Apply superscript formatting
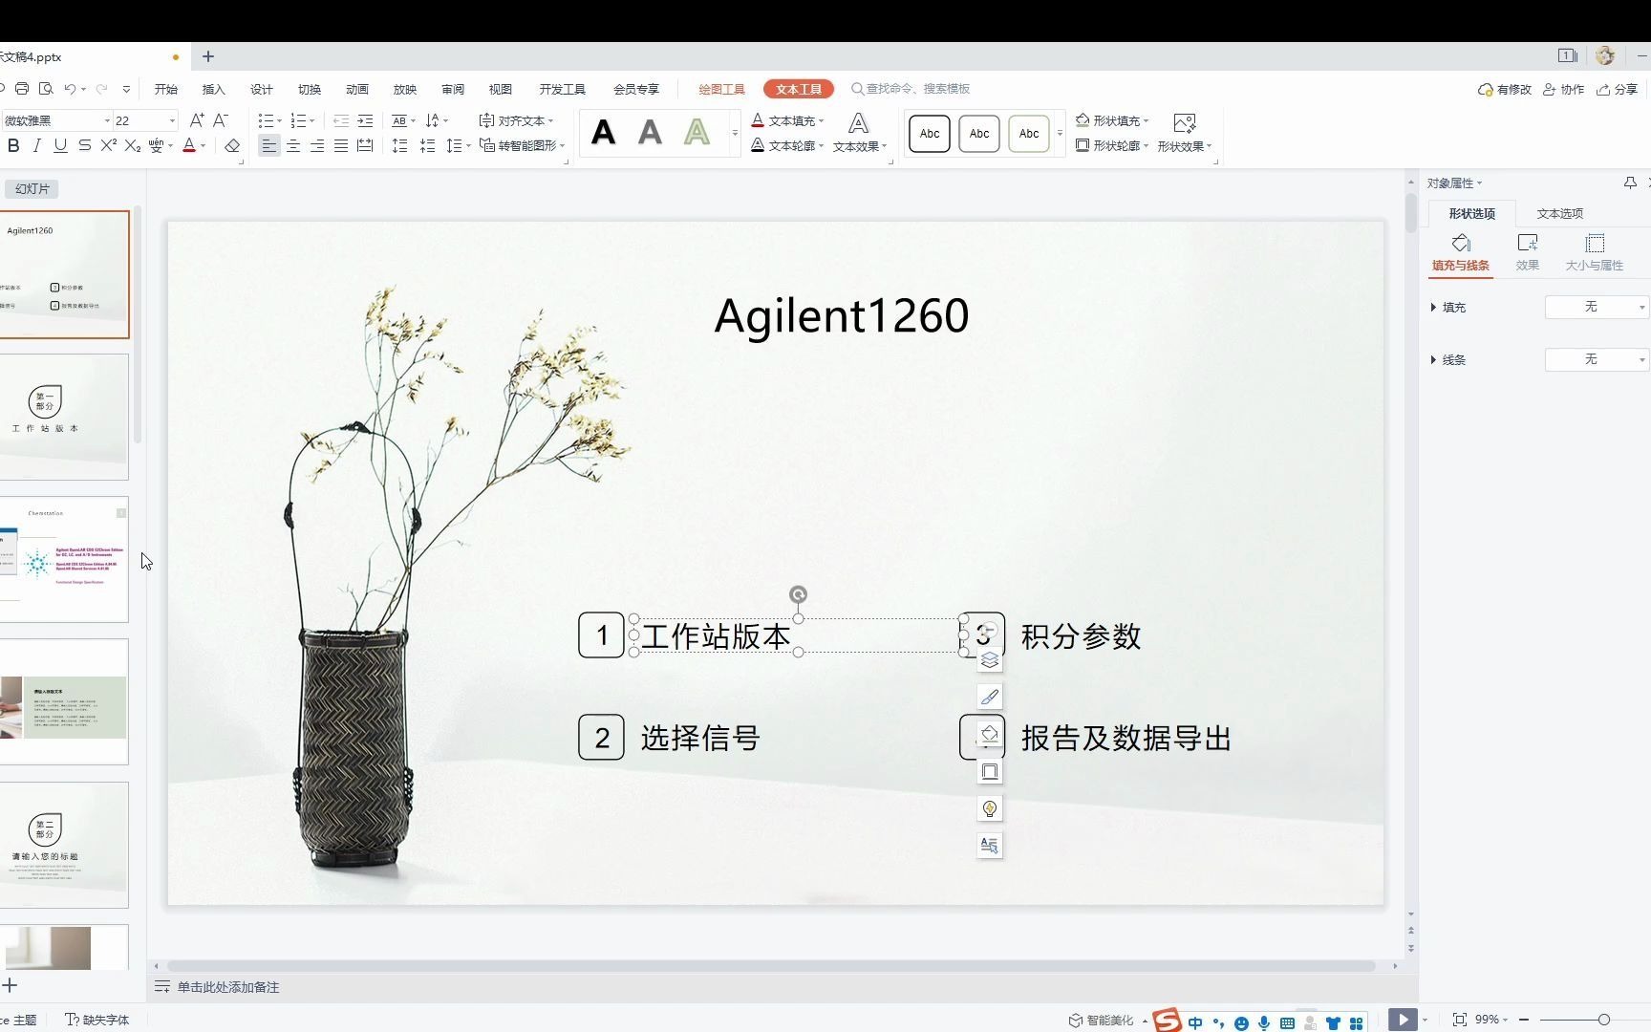The width and height of the screenshot is (1651, 1032). click(x=108, y=145)
